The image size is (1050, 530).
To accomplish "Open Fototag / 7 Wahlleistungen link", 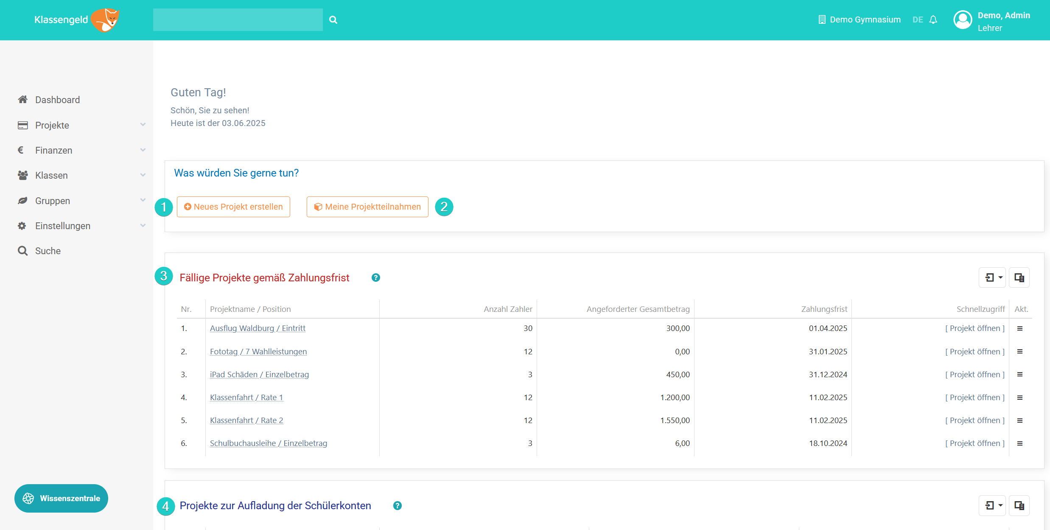I will (258, 351).
